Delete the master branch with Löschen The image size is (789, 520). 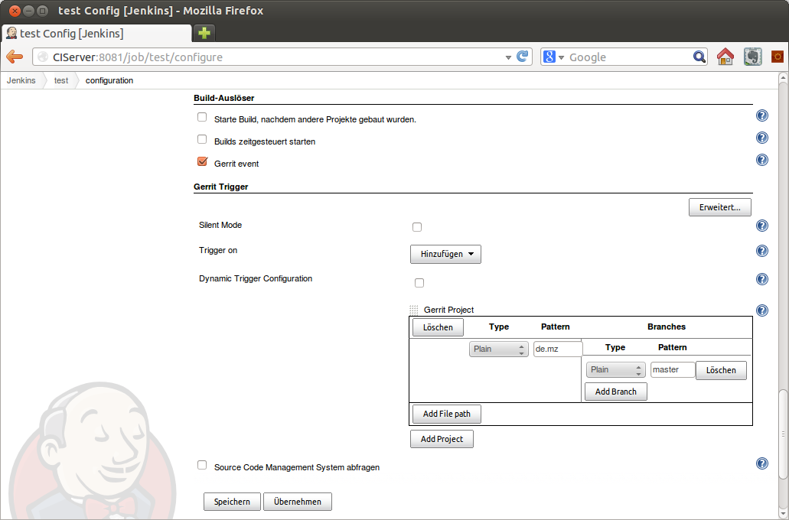coord(721,370)
